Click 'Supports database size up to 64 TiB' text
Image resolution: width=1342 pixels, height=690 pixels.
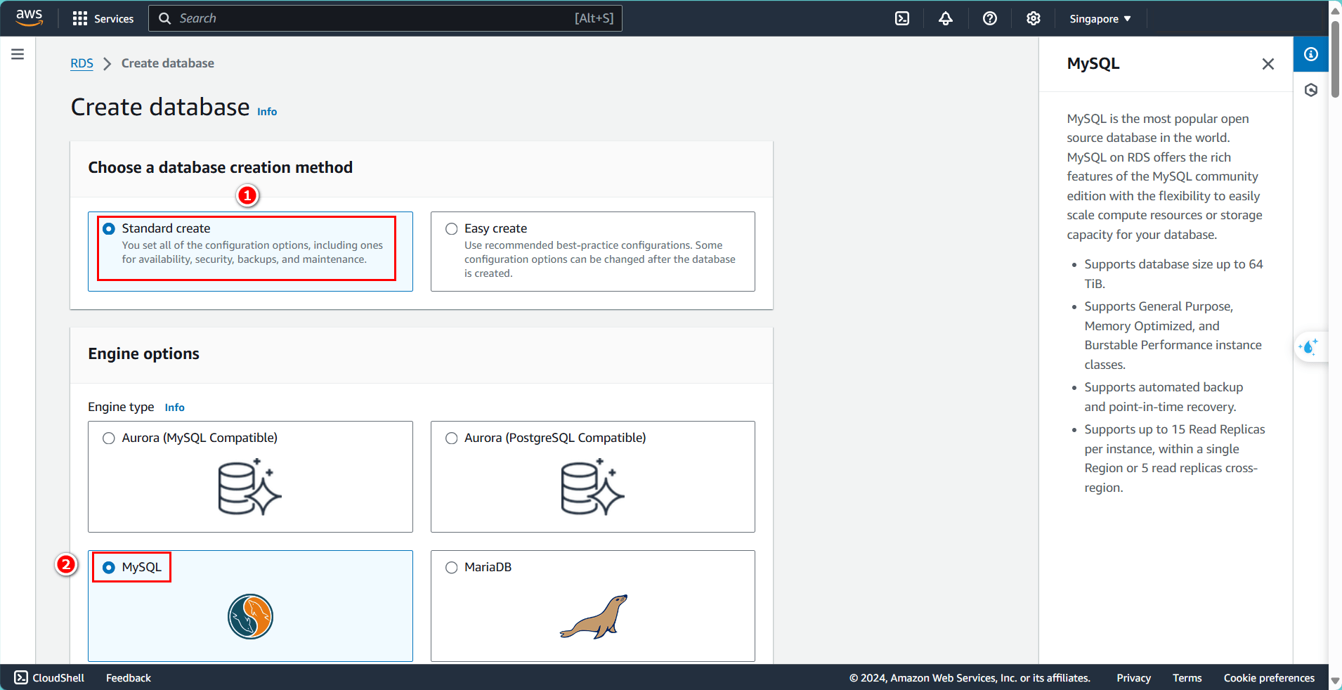(1173, 274)
